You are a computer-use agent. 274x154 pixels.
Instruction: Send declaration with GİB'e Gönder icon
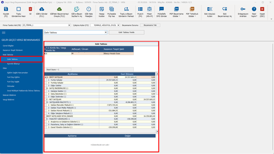pos(42,9)
